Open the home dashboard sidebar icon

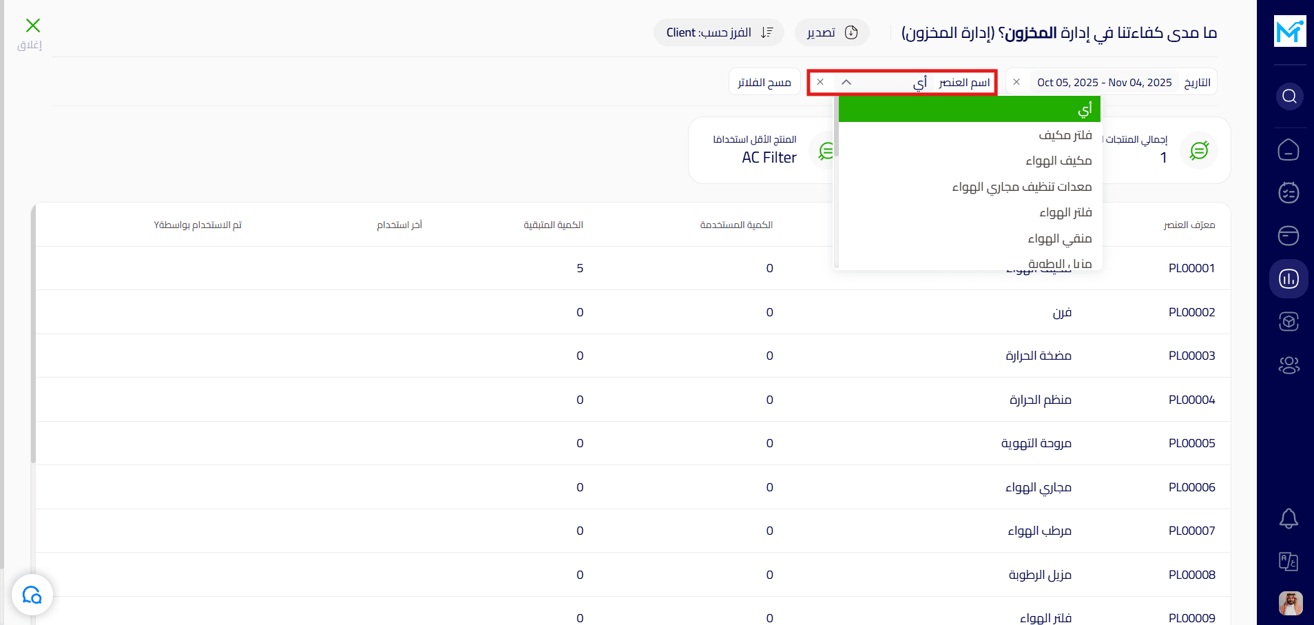(1289, 150)
